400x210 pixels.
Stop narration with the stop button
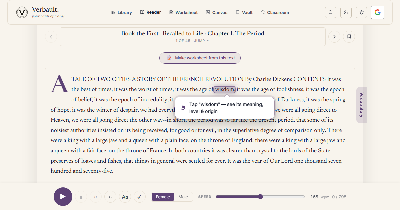(x=81, y=197)
